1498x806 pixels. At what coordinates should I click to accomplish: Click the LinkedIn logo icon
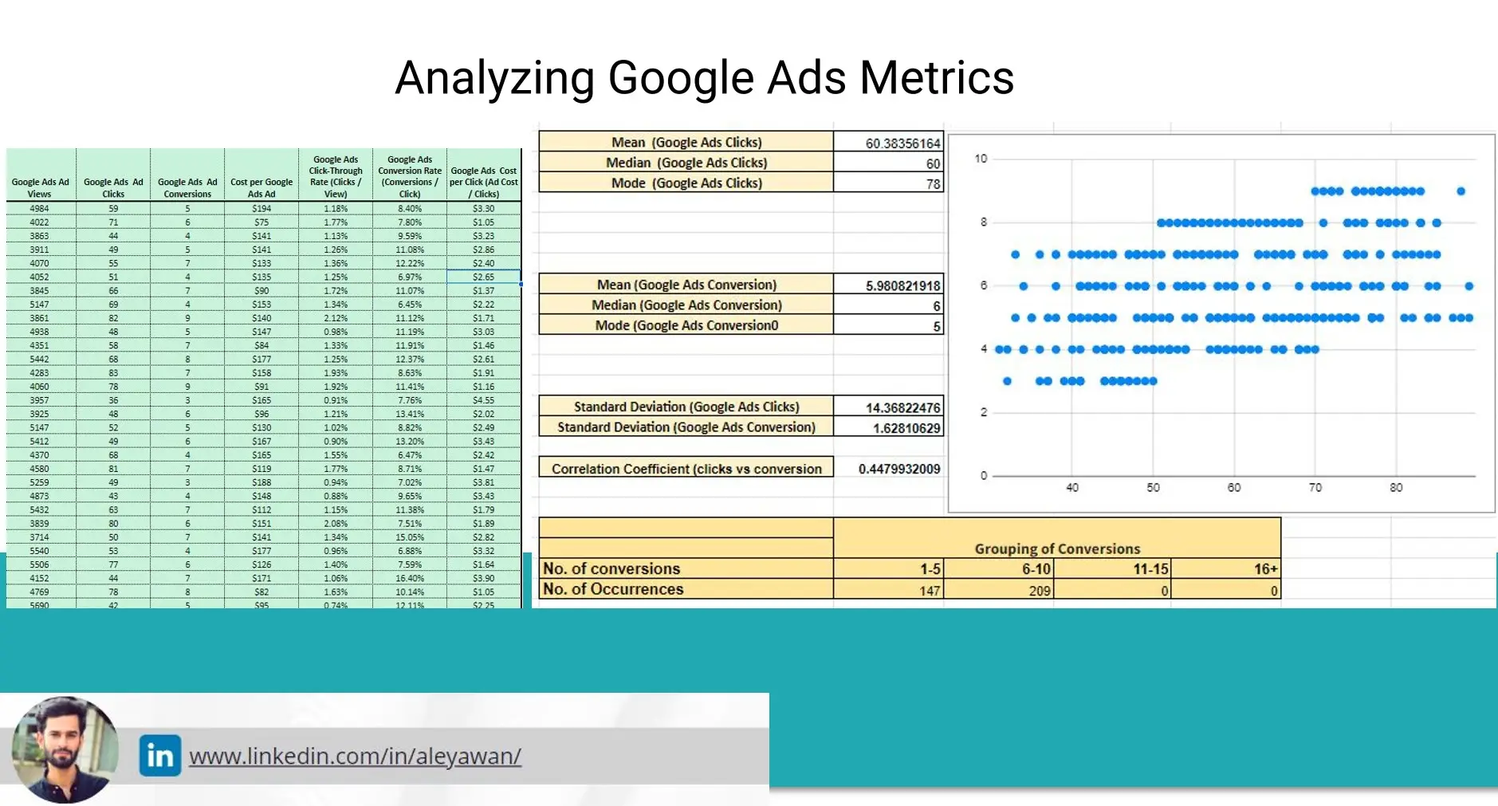(x=160, y=755)
